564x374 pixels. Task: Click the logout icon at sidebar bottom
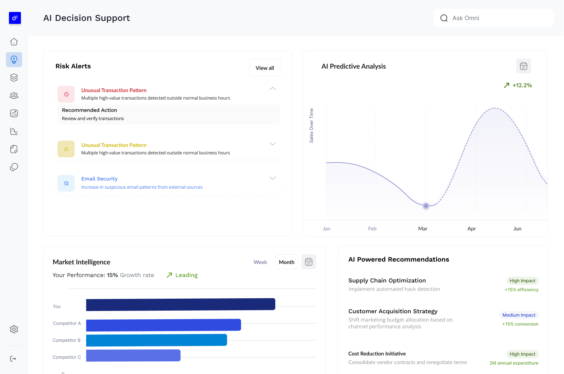click(x=13, y=359)
